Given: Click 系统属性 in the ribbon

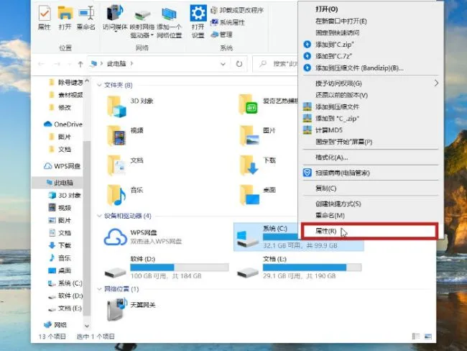Looking at the screenshot, I should click(x=228, y=22).
